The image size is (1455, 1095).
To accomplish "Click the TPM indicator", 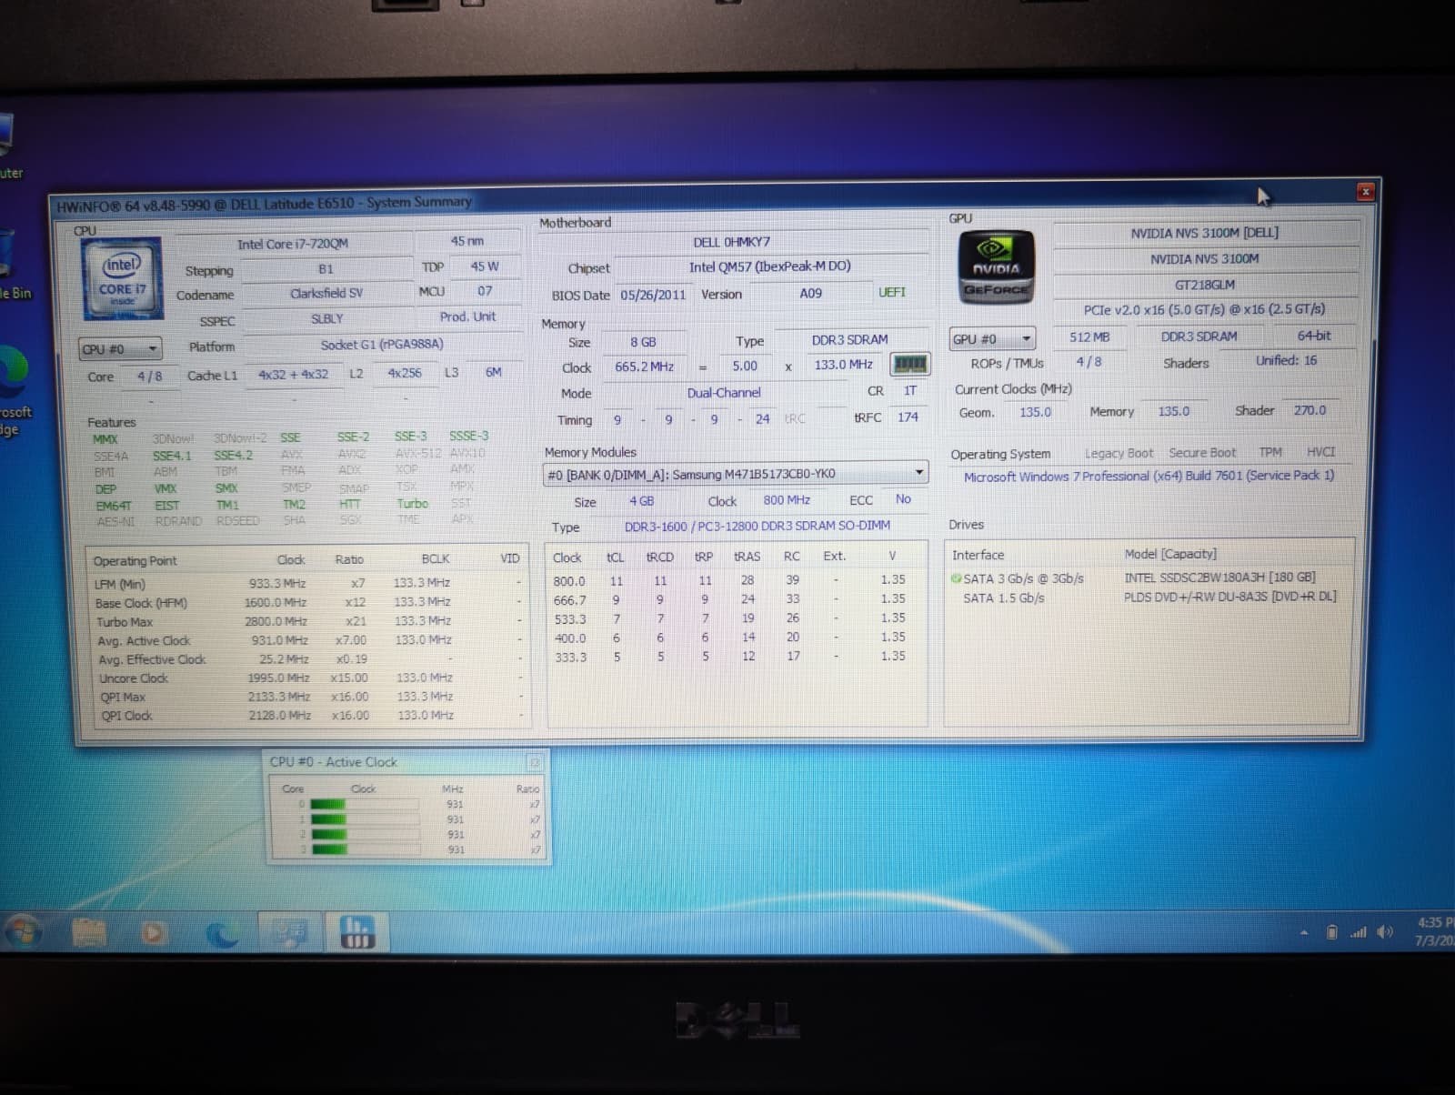I will click(1270, 452).
